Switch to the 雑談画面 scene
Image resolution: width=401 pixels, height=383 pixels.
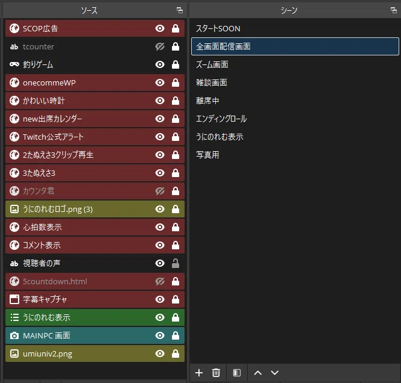(x=295, y=83)
